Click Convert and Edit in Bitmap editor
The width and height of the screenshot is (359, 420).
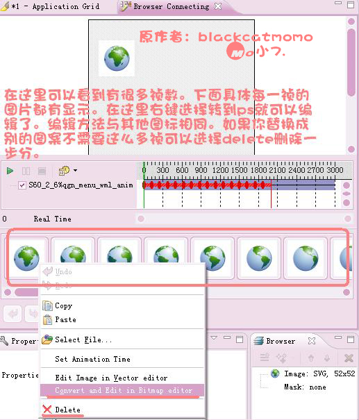point(123,390)
